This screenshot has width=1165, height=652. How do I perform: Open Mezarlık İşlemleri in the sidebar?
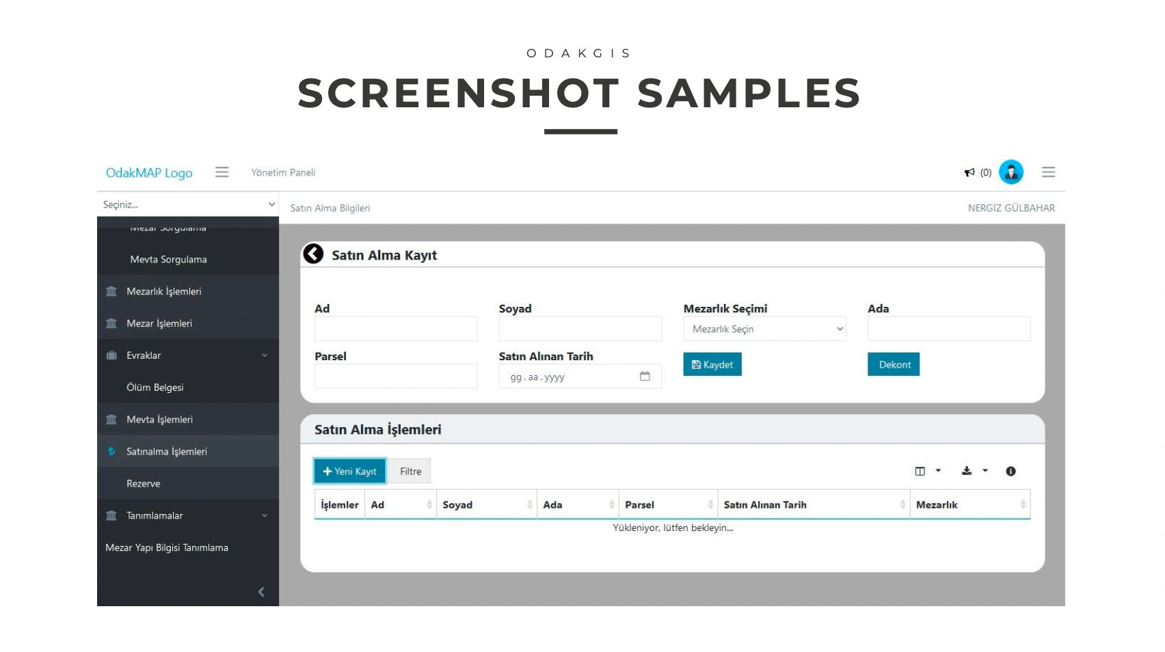pos(164,291)
